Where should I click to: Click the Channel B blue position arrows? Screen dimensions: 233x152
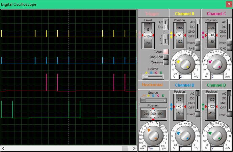[171, 107]
